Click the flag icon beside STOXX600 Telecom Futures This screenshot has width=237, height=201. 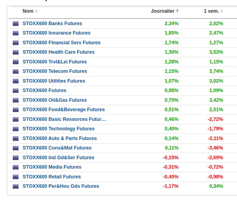point(16,71)
